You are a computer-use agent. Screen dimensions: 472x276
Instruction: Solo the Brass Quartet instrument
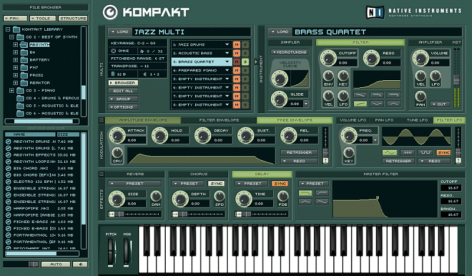click(x=245, y=62)
